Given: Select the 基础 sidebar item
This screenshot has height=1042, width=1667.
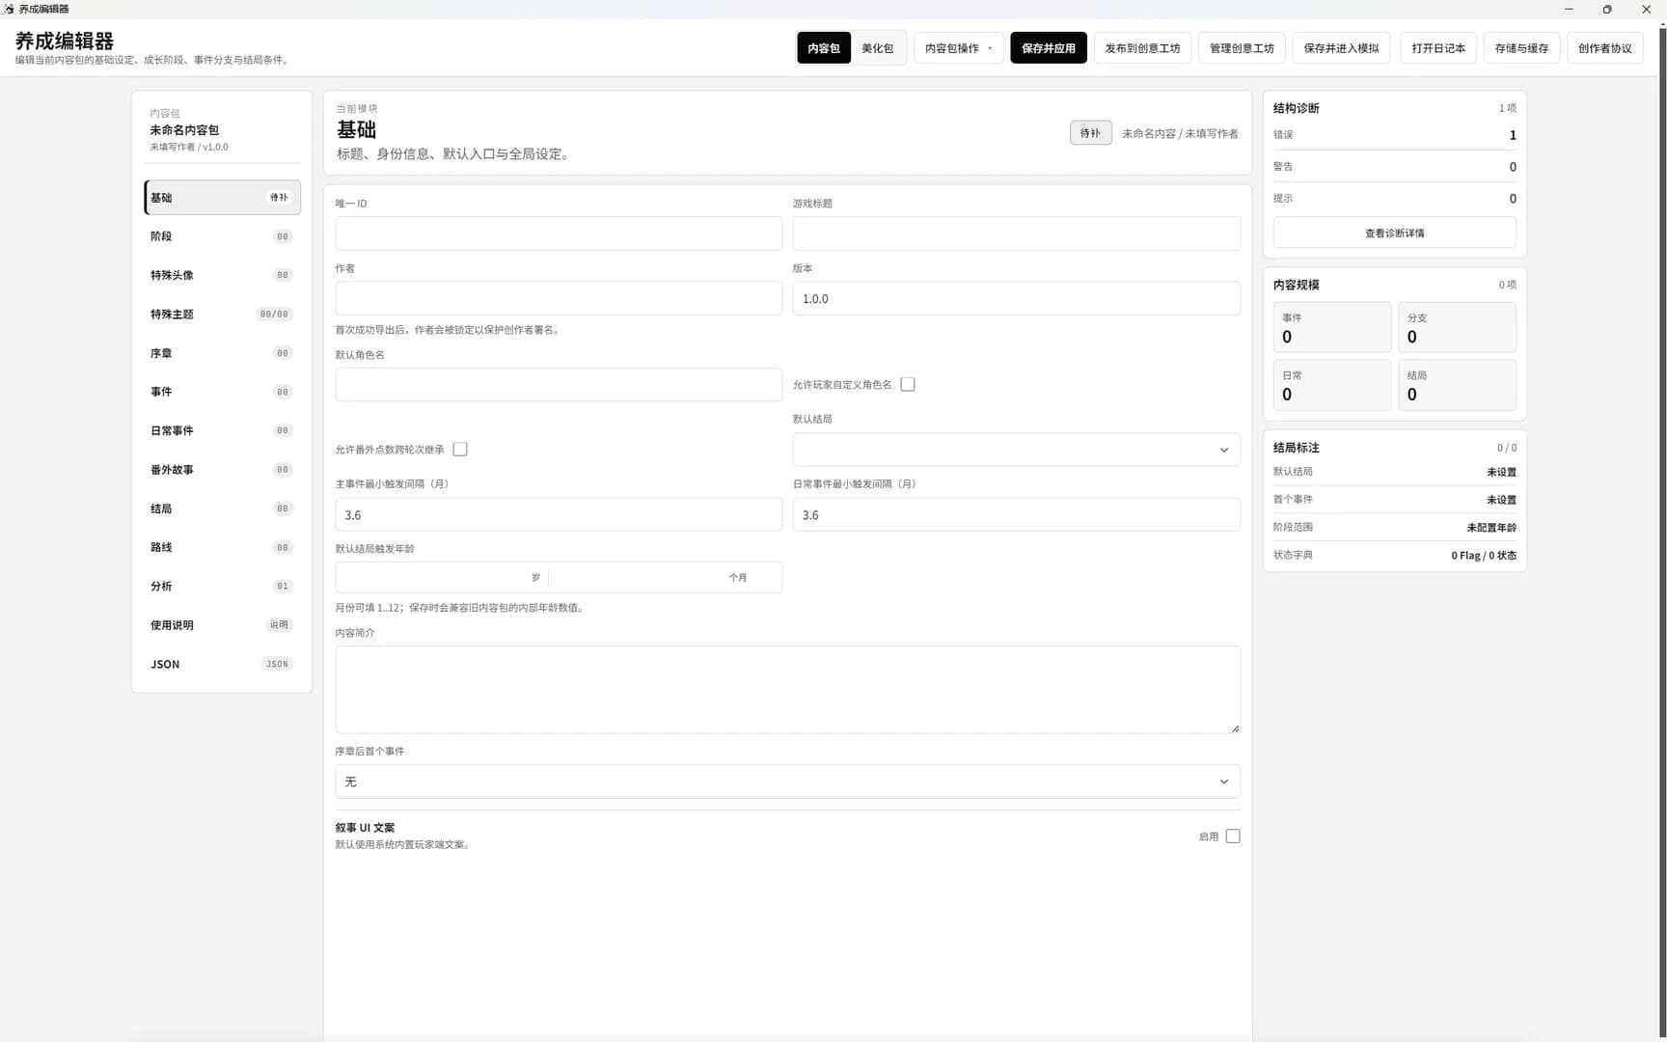Looking at the screenshot, I should click(x=222, y=198).
